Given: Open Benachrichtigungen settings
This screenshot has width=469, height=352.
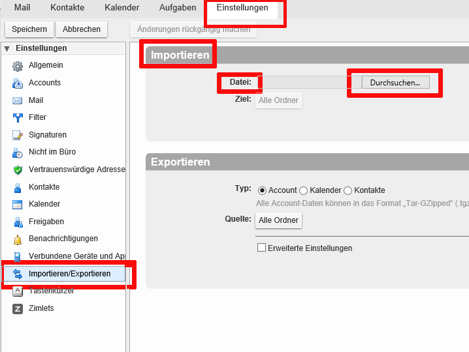Looking at the screenshot, I should (63, 239).
